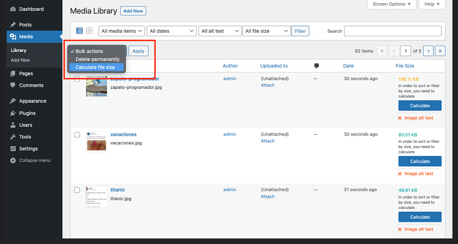Open the titanic media title link

point(118,190)
